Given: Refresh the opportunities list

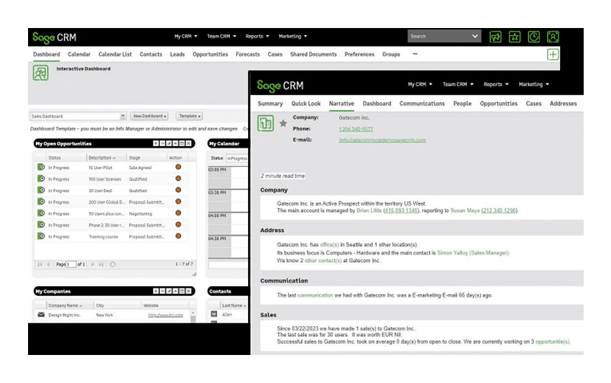Looking at the screenshot, I should [113, 264].
